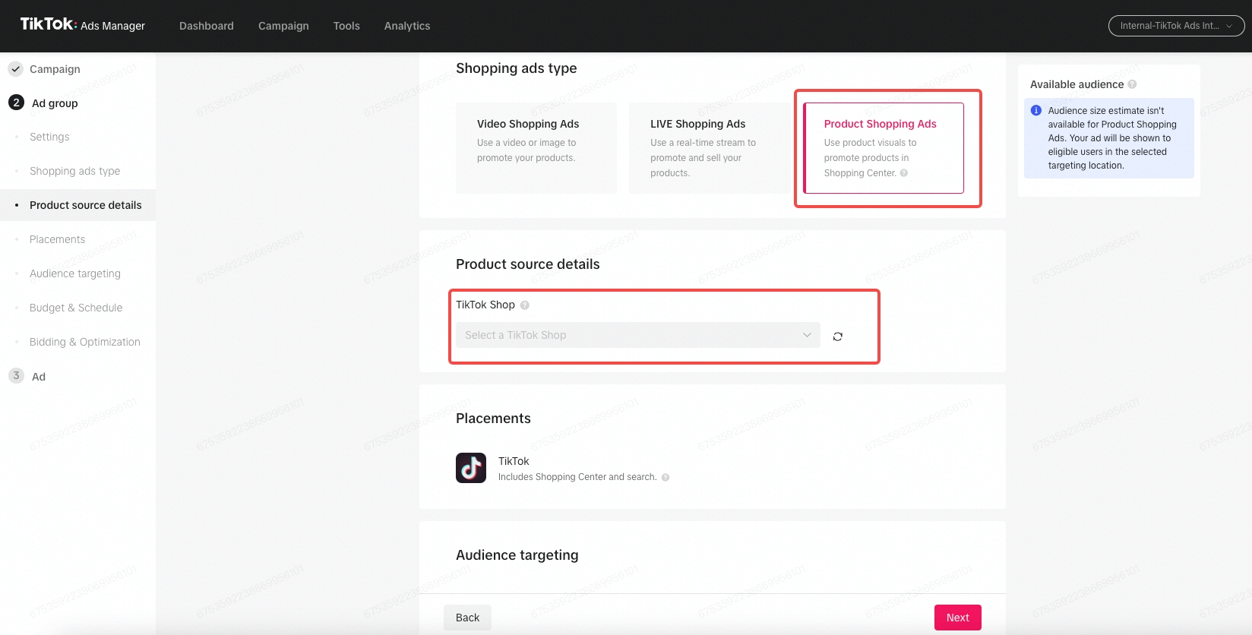Open the Dashboard in top navigation
This screenshot has height=635, width=1252.
(x=207, y=26)
